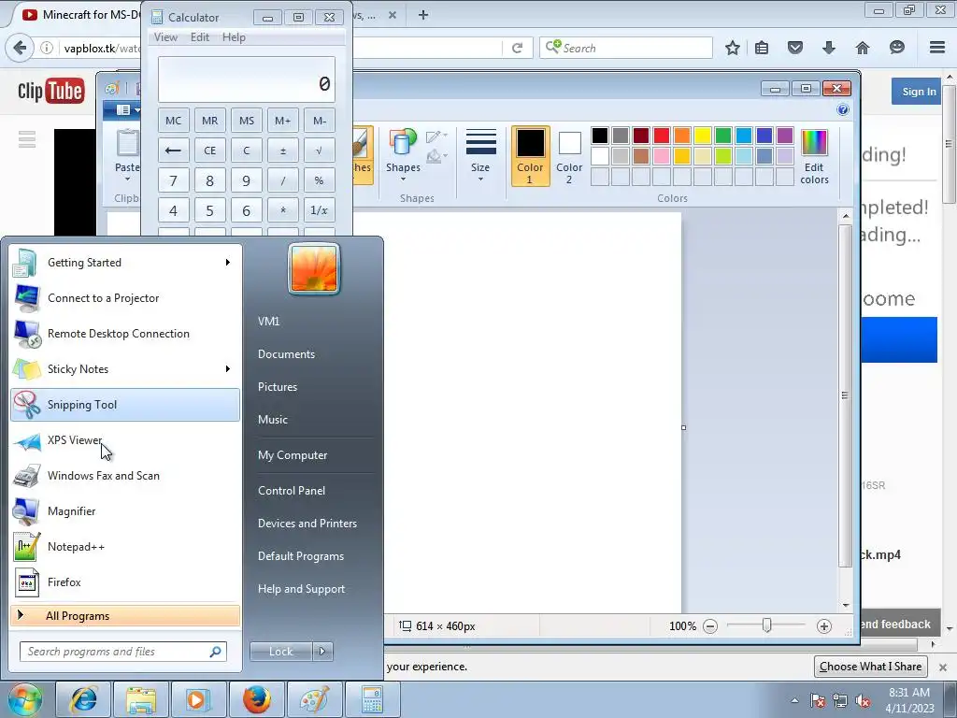Click Firefox Pocket icon
Image resolution: width=957 pixels, height=718 pixels.
[x=794, y=48]
